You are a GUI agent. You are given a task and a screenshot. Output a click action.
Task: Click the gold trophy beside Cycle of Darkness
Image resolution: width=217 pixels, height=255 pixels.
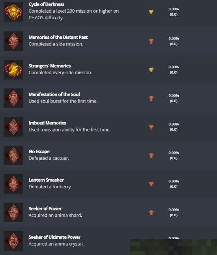coord(151,12)
